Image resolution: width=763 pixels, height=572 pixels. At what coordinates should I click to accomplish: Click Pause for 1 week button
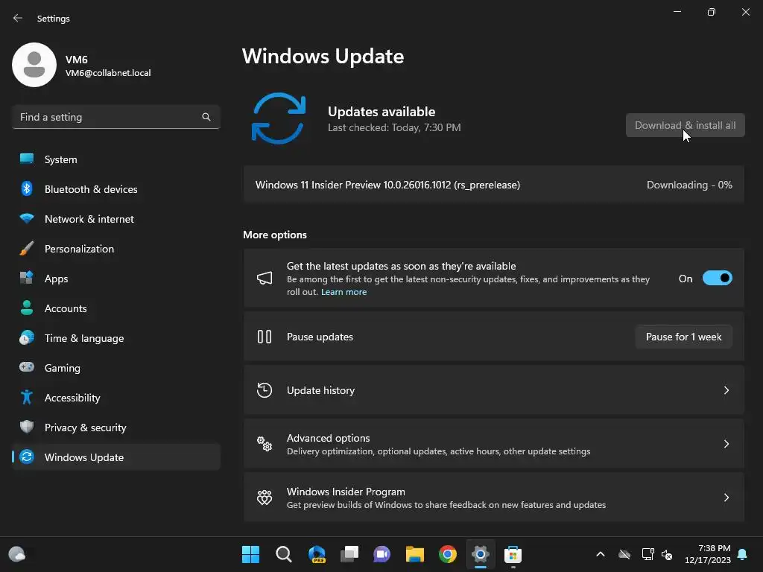click(x=684, y=337)
